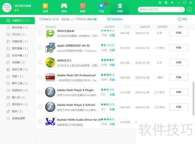Viewport: 195px width, 144px height.
Task: Select 压缩刻录 (1) category
Action: 17,42
